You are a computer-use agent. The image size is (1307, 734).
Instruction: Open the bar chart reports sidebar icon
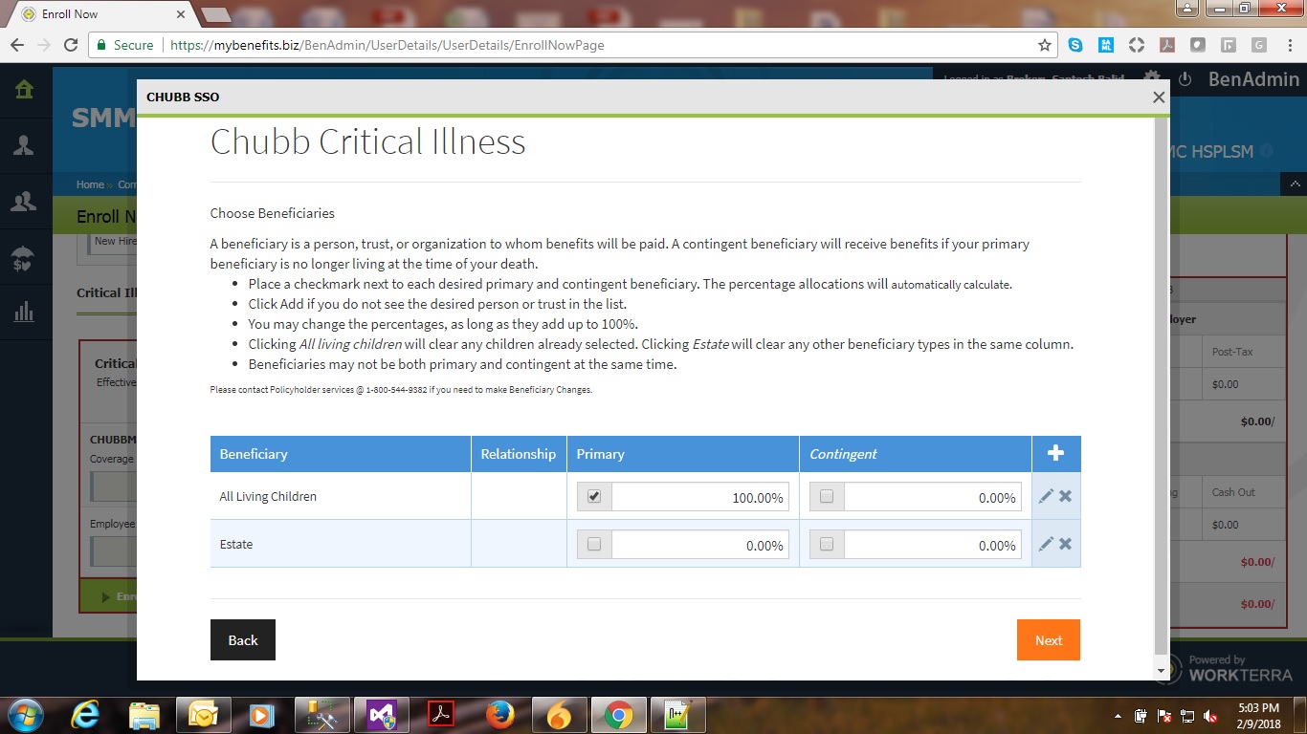click(24, 312)
